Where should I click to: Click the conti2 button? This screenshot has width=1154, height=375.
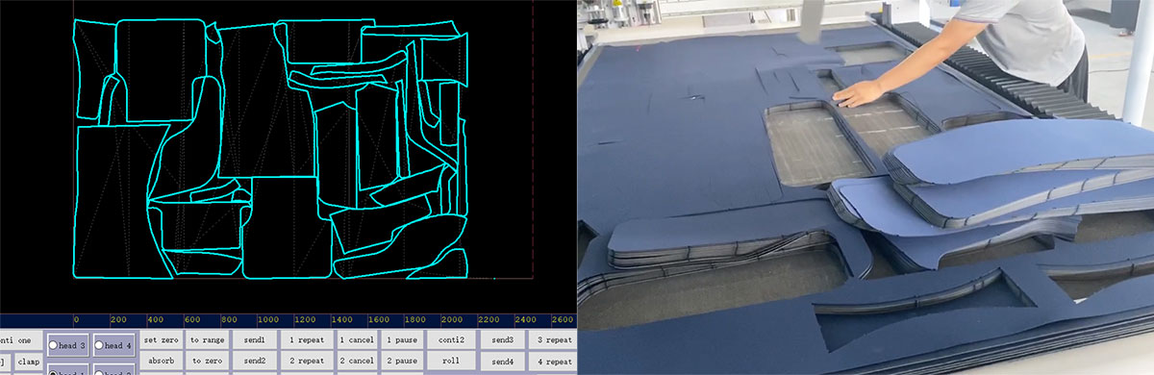[x=451, y=339]
